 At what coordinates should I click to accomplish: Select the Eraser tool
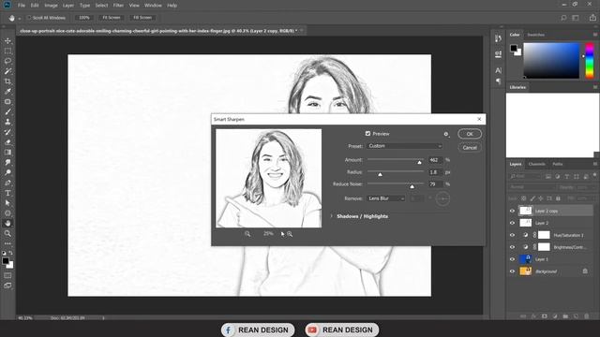7,142
